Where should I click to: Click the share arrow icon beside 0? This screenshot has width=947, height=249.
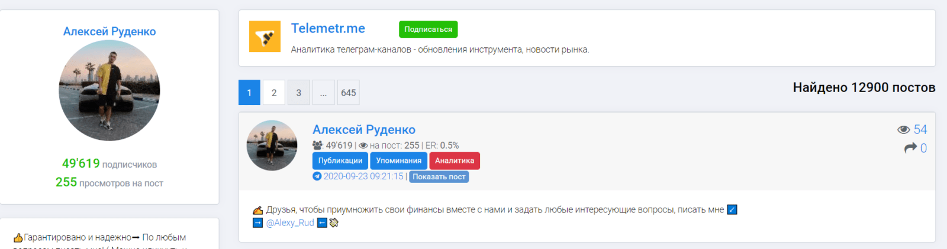[910, 148]
